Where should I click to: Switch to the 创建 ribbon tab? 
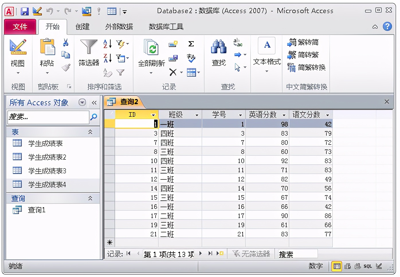click(x=83, y=27)
